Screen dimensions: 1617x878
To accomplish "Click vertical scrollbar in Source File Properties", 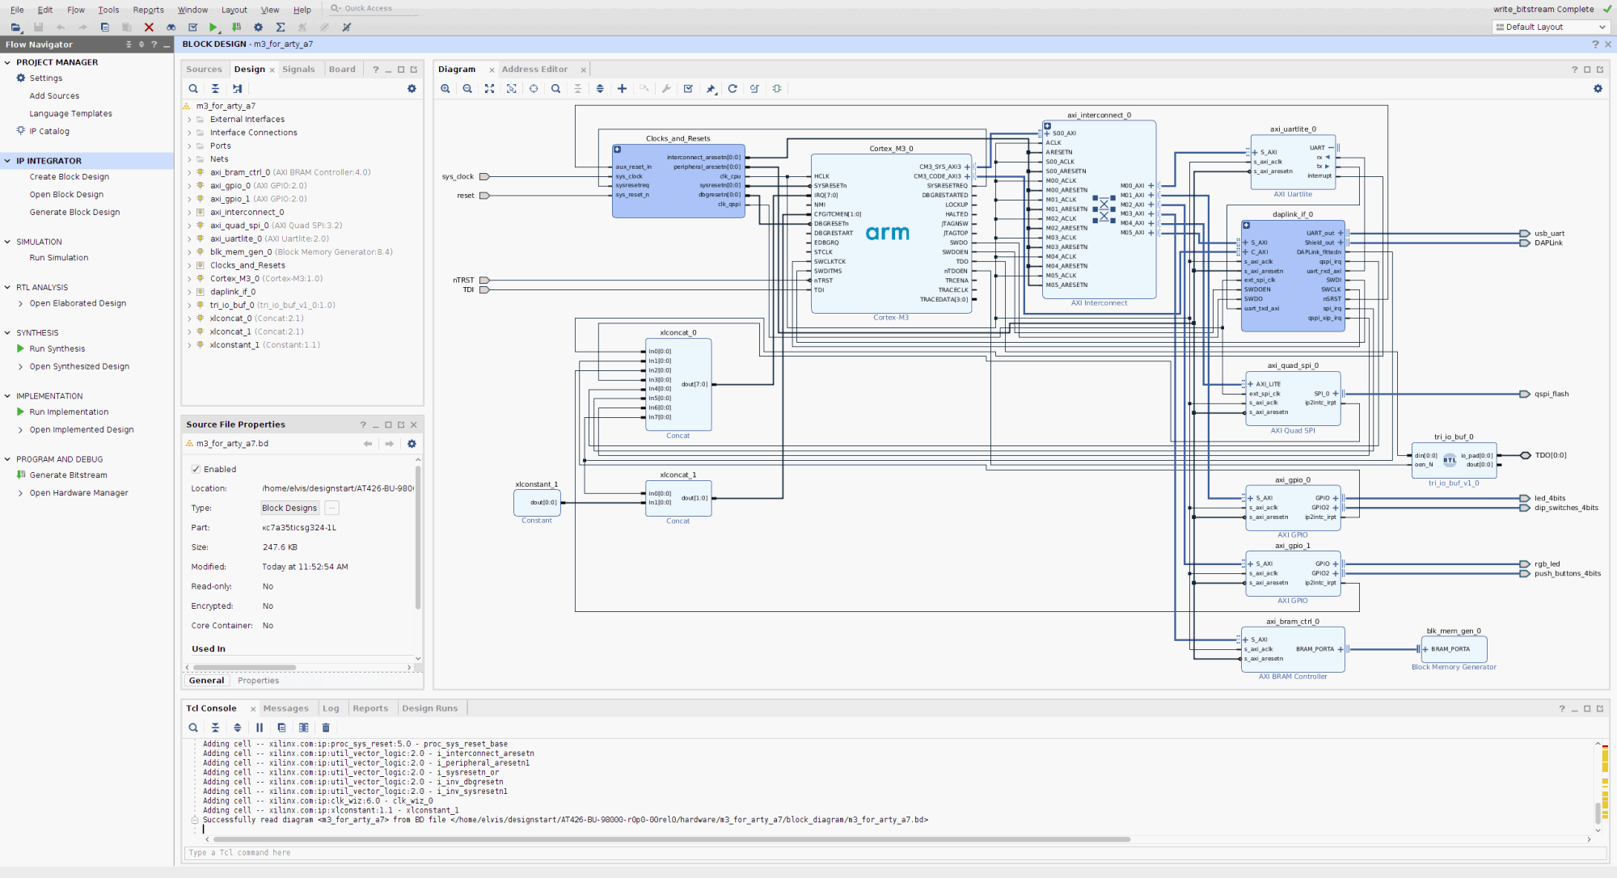I will (x=418, y=538).
